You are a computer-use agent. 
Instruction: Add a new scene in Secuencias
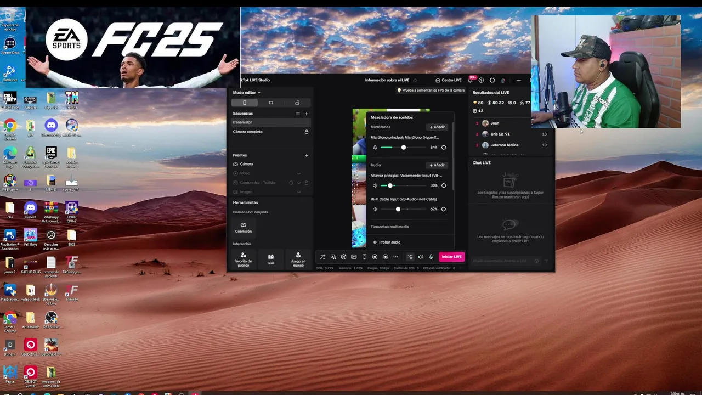pyautogui.click(x=307, y=114)
